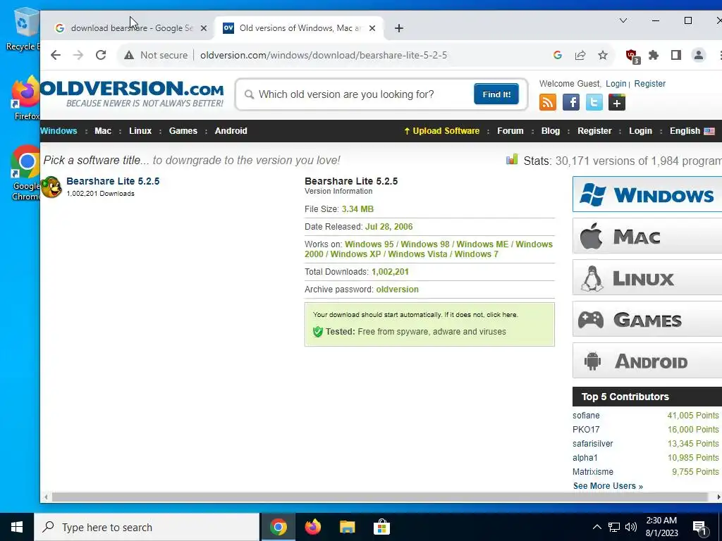This screenshot has width=722, height=541.
Task: Click the browser forward arrow
Action: point(78,55)
